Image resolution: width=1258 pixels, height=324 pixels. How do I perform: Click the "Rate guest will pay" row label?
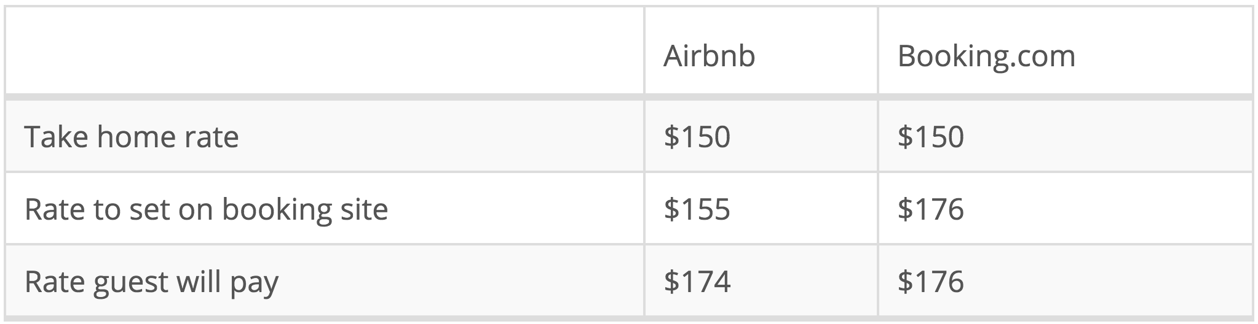pyautogui.click(x=151, y=282)
